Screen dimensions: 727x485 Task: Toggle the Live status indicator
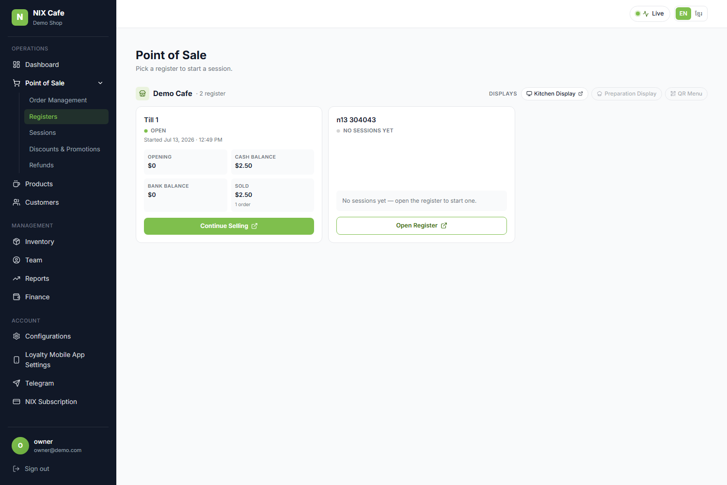click(x=650, y=14)
